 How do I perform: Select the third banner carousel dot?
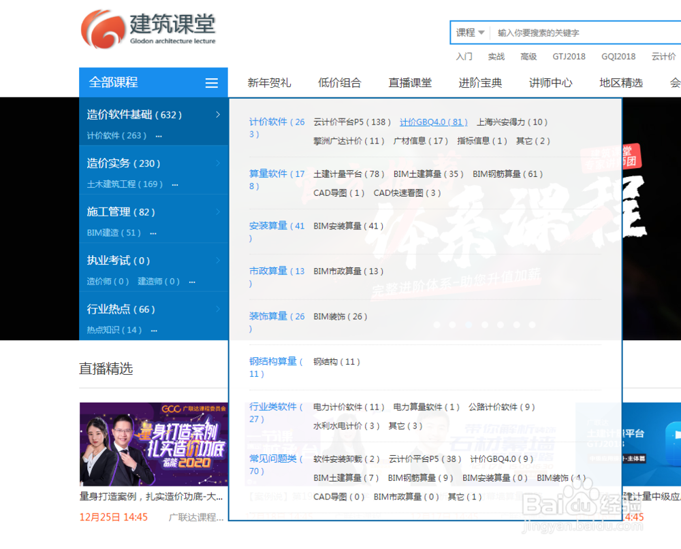point(469,325)
